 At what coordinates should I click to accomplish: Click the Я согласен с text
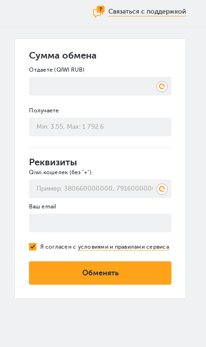pos(58,247)
